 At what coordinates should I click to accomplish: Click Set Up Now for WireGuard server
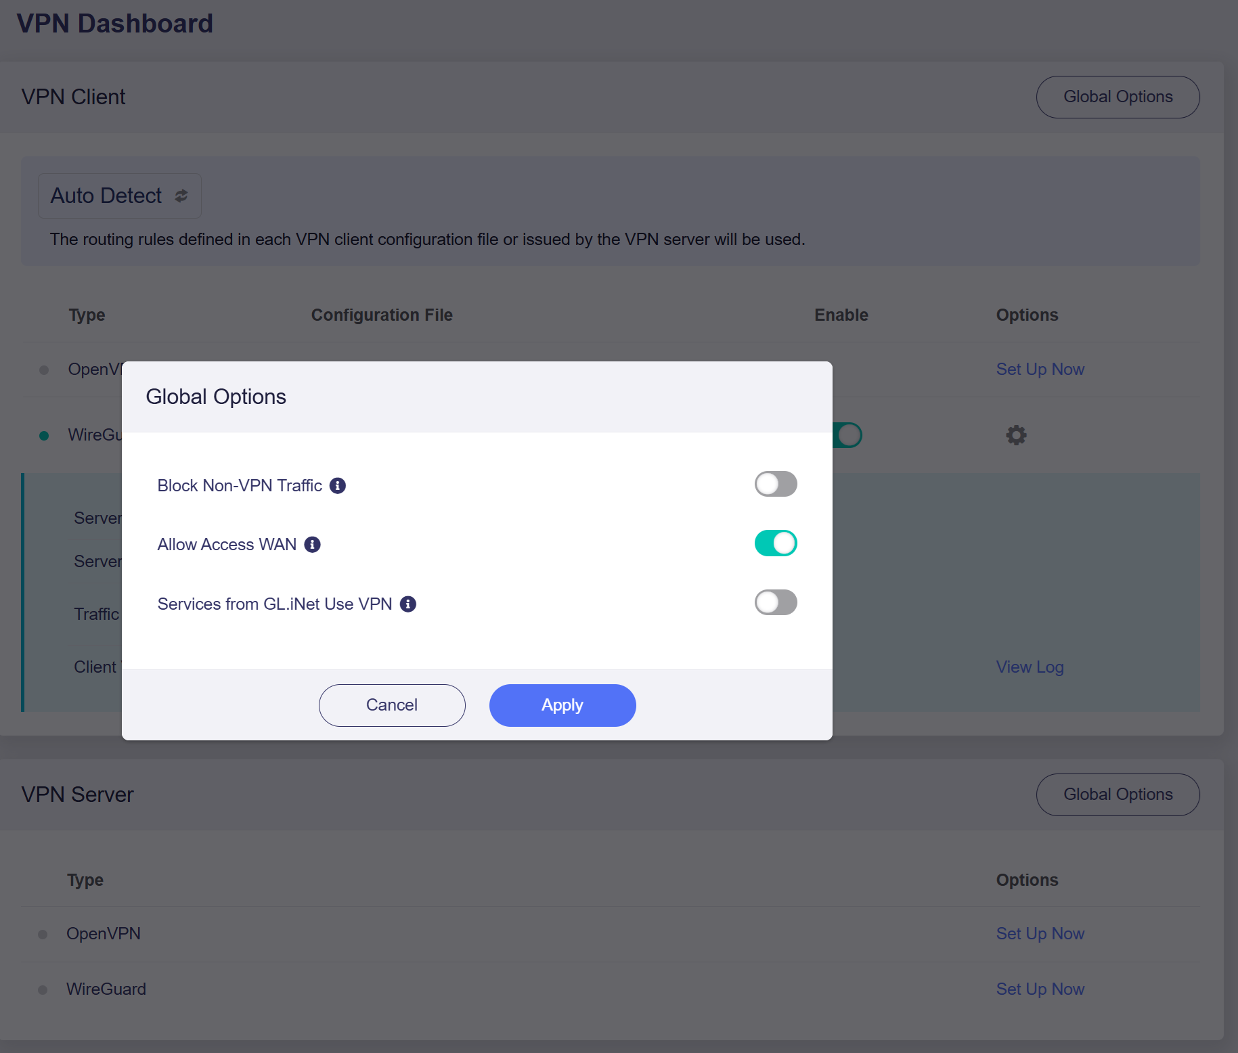(x=1040, y=989)
